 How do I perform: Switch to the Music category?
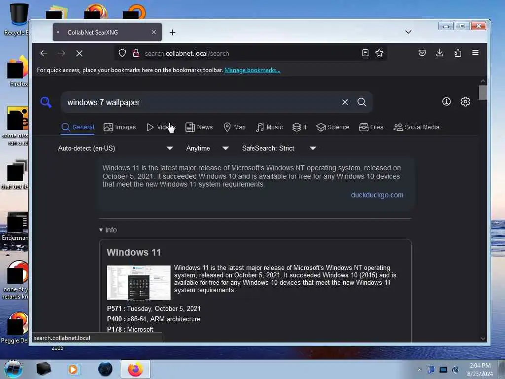point(269,127)
